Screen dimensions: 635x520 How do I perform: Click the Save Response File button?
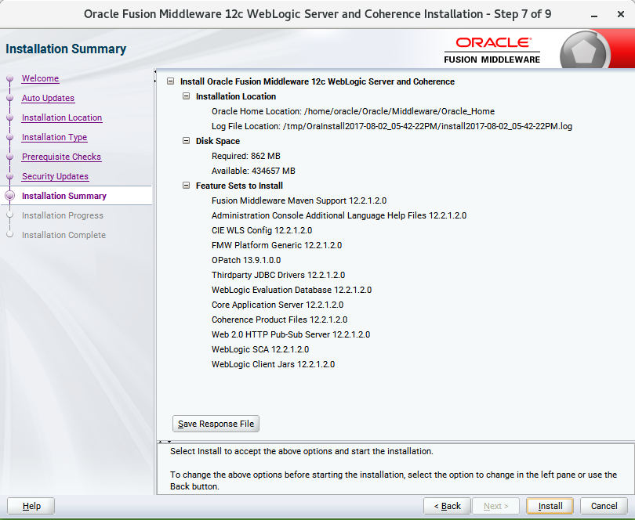click(216, 424)
